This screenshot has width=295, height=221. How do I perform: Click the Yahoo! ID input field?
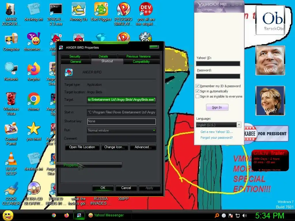point(218,64)
